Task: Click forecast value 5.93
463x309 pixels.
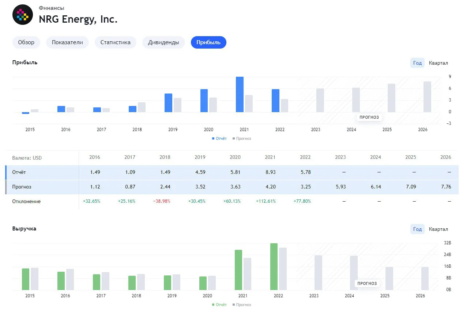Action: (340, 187)
